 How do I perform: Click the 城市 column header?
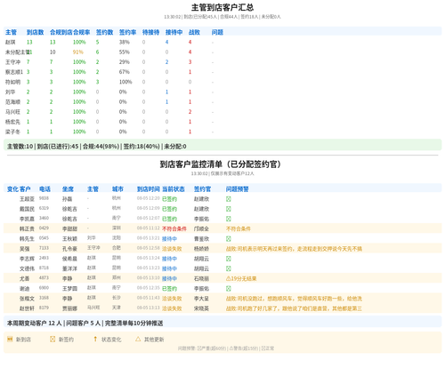(x=117, y=189)
